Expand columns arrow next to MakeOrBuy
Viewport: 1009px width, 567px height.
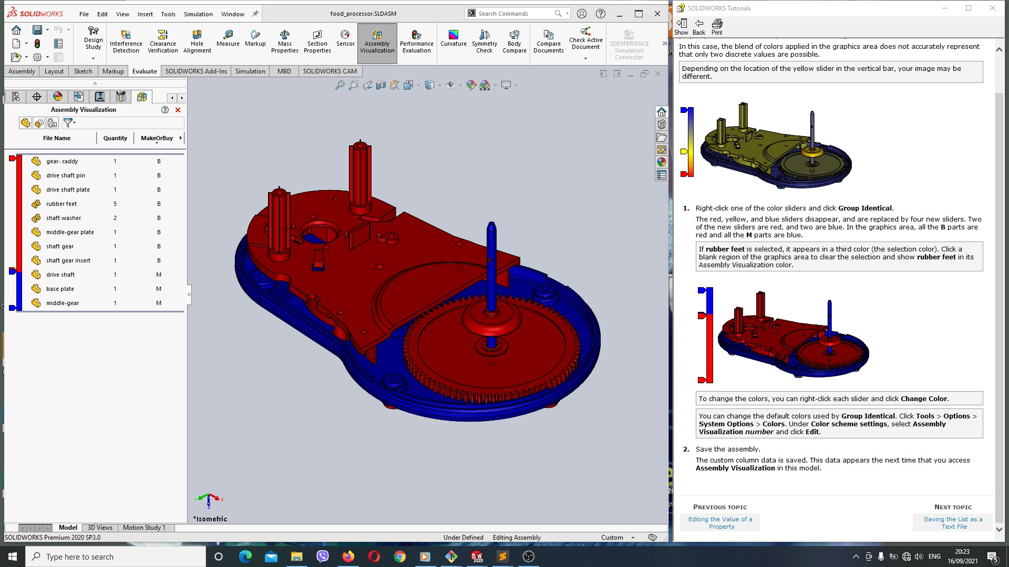pos(180,138)
